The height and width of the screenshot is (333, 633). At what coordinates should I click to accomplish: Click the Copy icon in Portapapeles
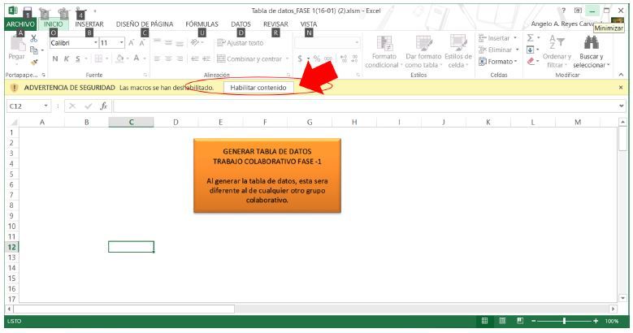(x=34, y=50)
